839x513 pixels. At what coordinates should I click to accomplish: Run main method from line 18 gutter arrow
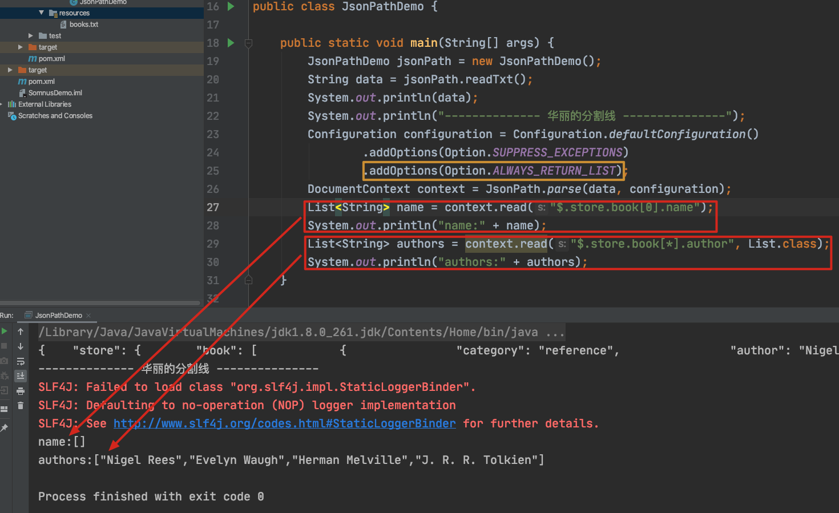coord(231,43)
